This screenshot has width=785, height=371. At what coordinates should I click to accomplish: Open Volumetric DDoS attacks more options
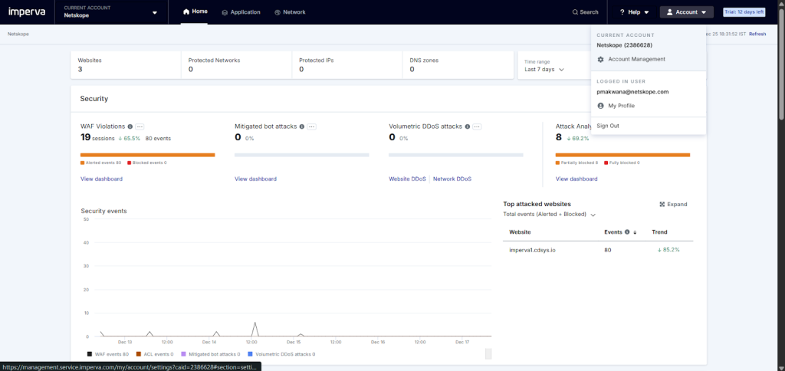[x=477, y=126]
